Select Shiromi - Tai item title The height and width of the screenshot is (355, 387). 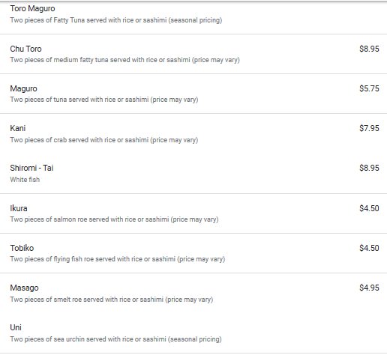click(31, 168)
